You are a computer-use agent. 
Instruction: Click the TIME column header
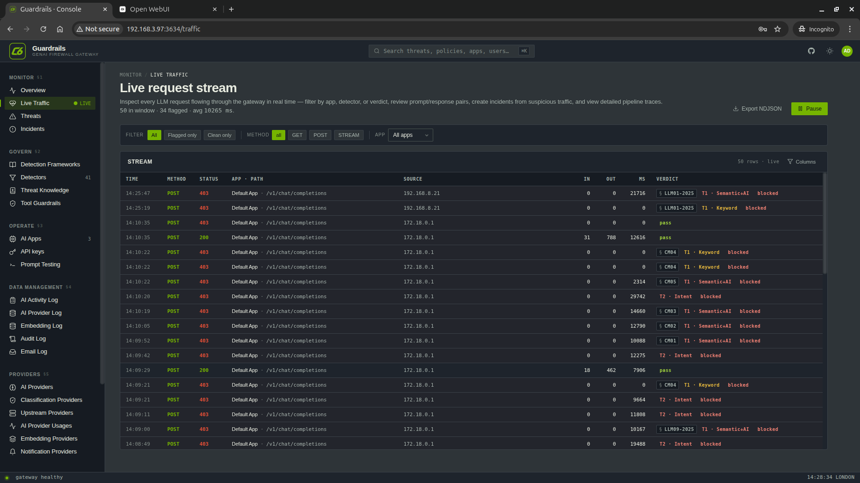(x=132, y=179)
